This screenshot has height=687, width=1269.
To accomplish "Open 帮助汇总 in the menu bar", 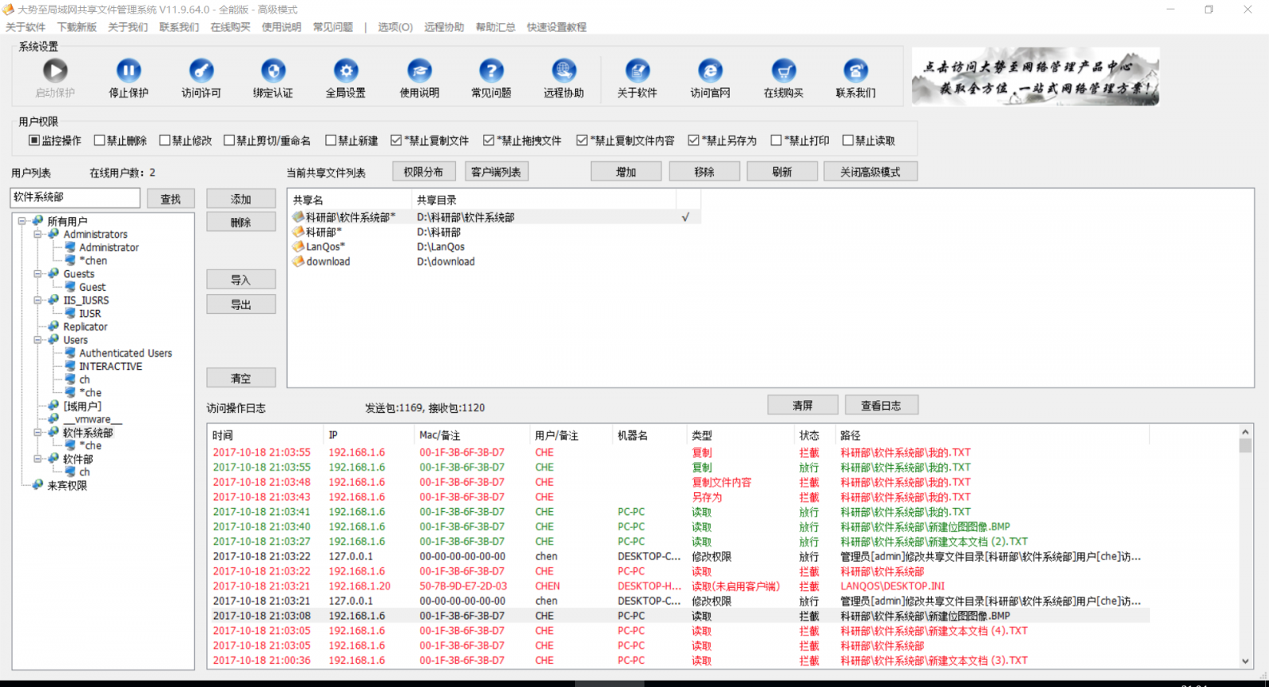I will (x=496, y=27).
